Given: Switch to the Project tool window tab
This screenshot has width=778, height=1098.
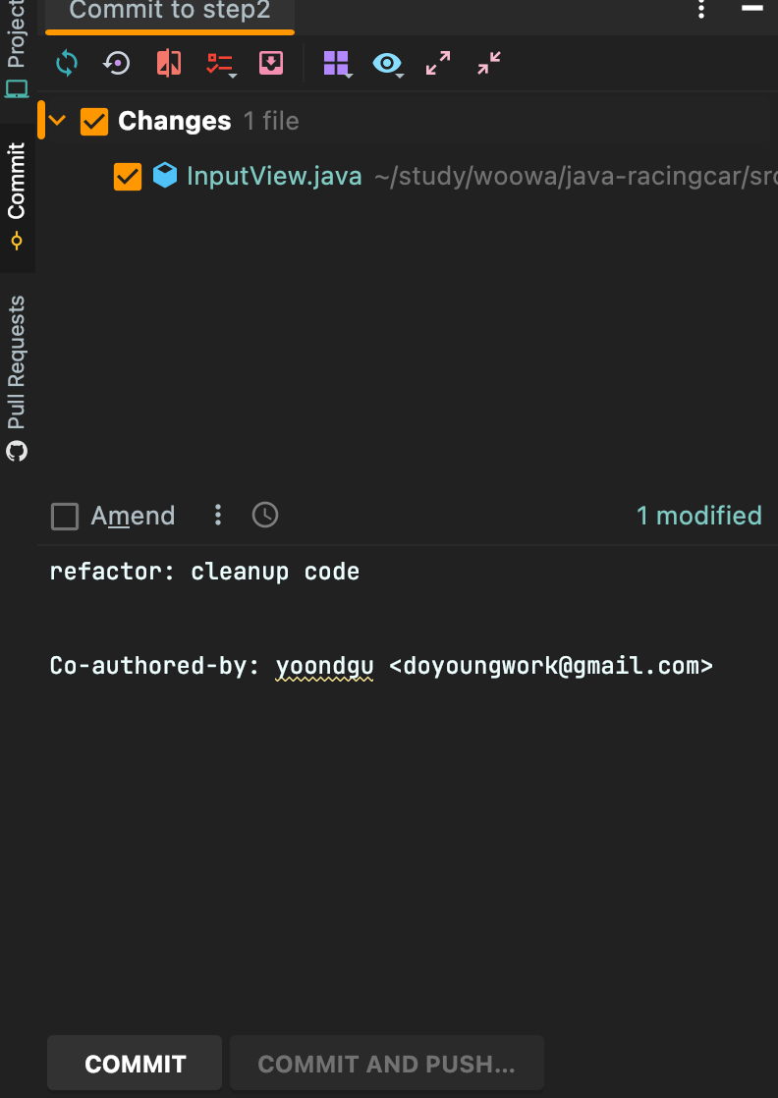Looking at the screenshot, I should click(17, 47).
